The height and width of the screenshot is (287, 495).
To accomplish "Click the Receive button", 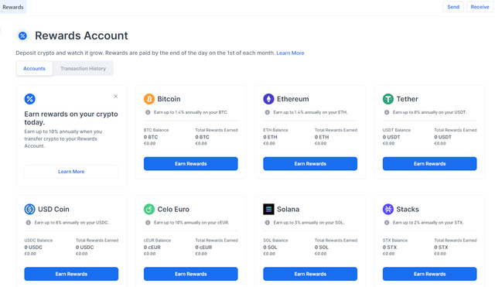I will 480,7.
